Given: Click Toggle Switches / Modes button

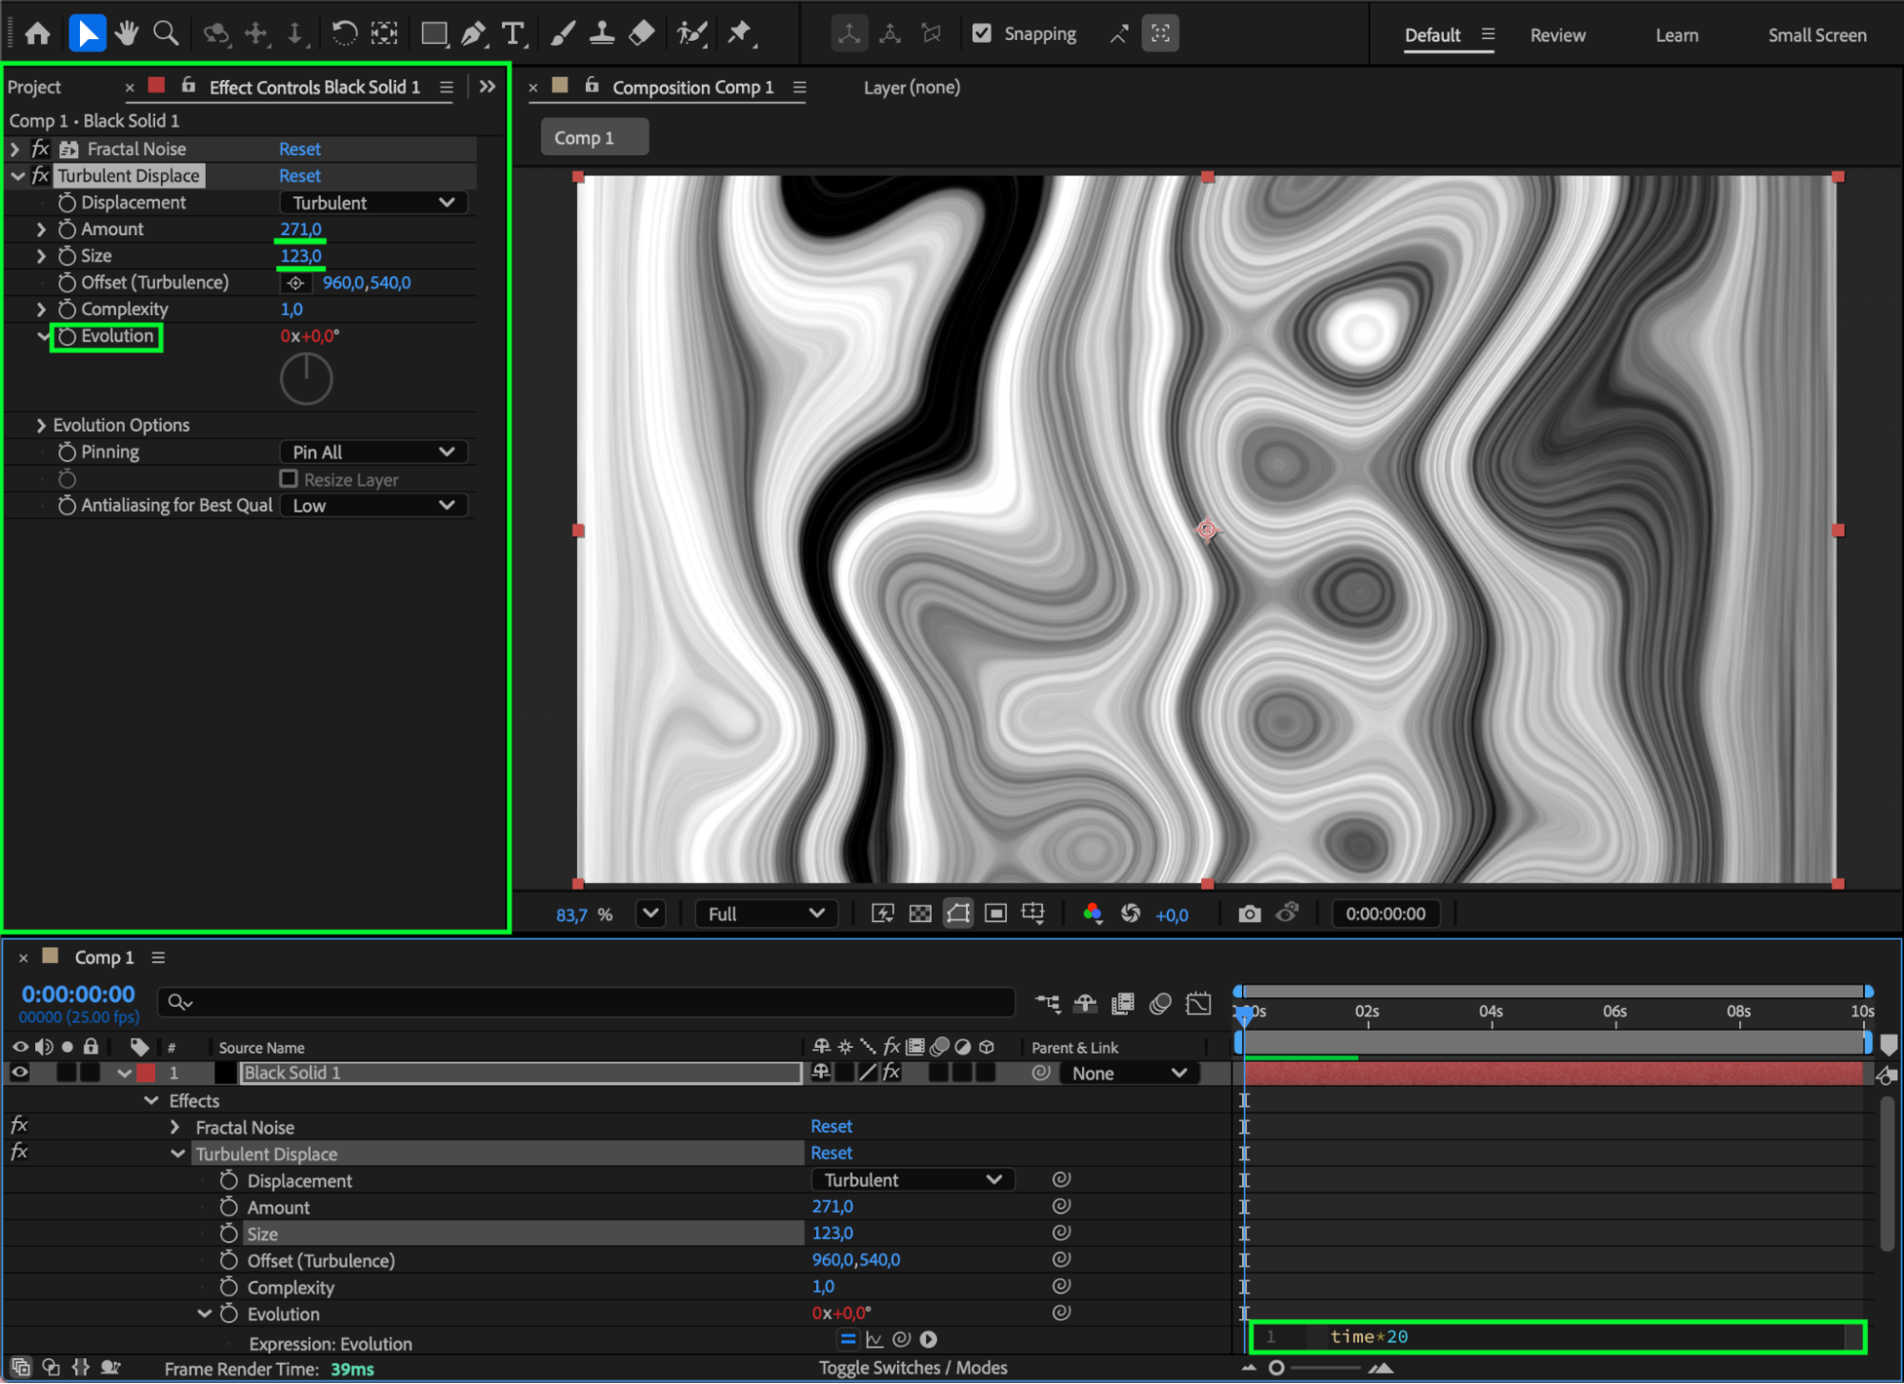Looking at the screenshot, I should pos(912,1368).
